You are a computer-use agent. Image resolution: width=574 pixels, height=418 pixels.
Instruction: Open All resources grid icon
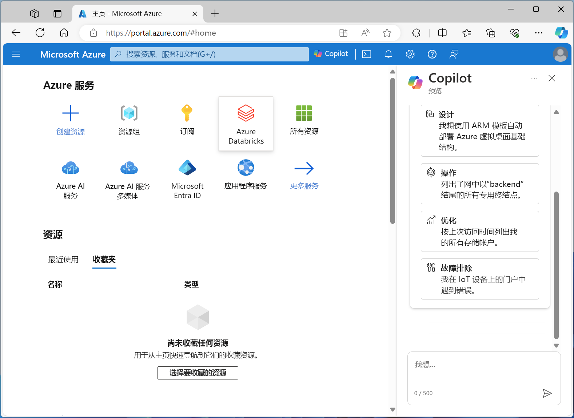[304, 113]
